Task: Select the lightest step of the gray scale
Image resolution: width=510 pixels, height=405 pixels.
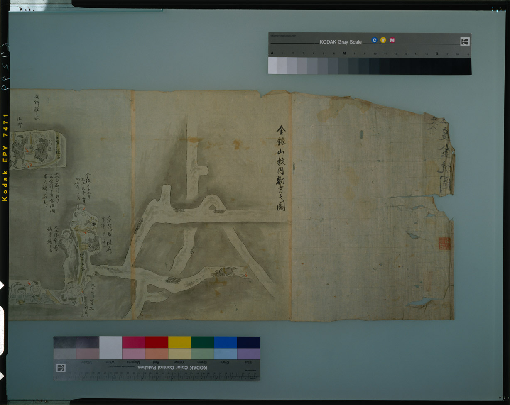Action: coord(272,66)
